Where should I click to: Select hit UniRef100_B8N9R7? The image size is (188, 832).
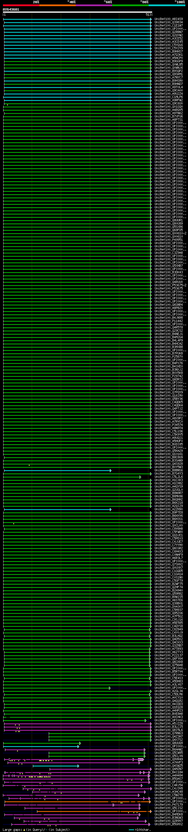point(168,493)
